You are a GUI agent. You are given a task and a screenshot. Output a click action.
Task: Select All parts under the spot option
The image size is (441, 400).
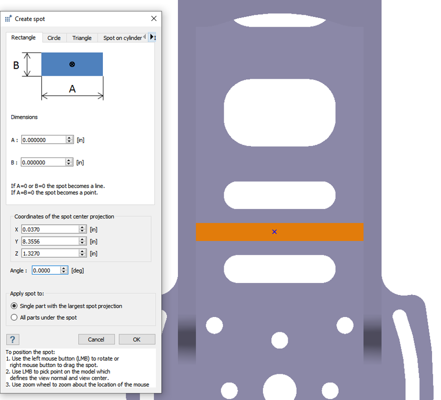tap(14, 318)
